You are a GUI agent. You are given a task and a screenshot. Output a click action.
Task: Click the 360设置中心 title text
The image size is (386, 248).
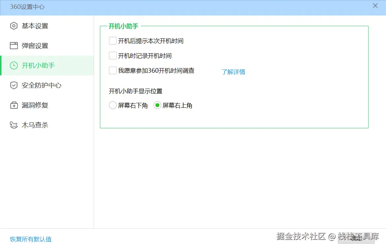[x=27, y=7]
